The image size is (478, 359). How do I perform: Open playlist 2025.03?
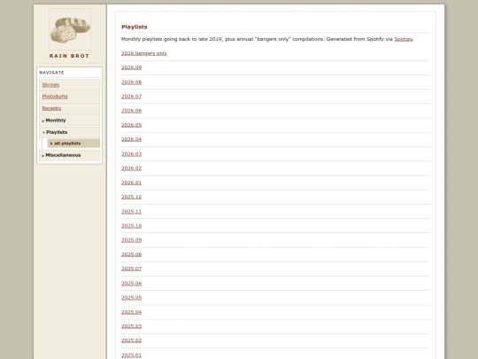point(131,326)
